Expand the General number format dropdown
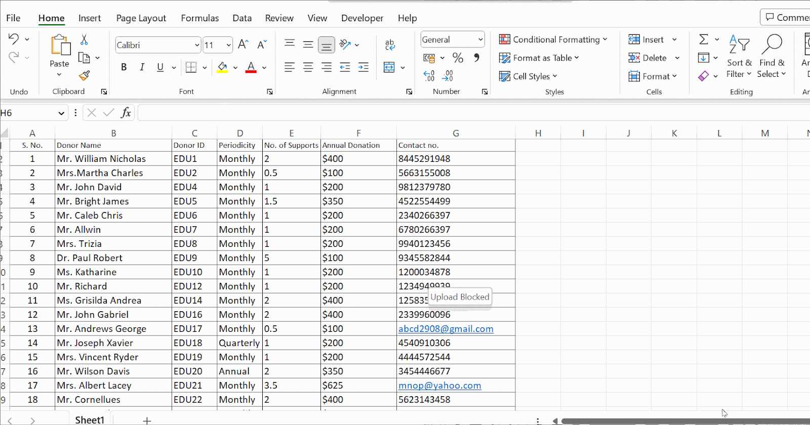The width and height of the screenshot is (810, 425). click(x=480, y=39)
